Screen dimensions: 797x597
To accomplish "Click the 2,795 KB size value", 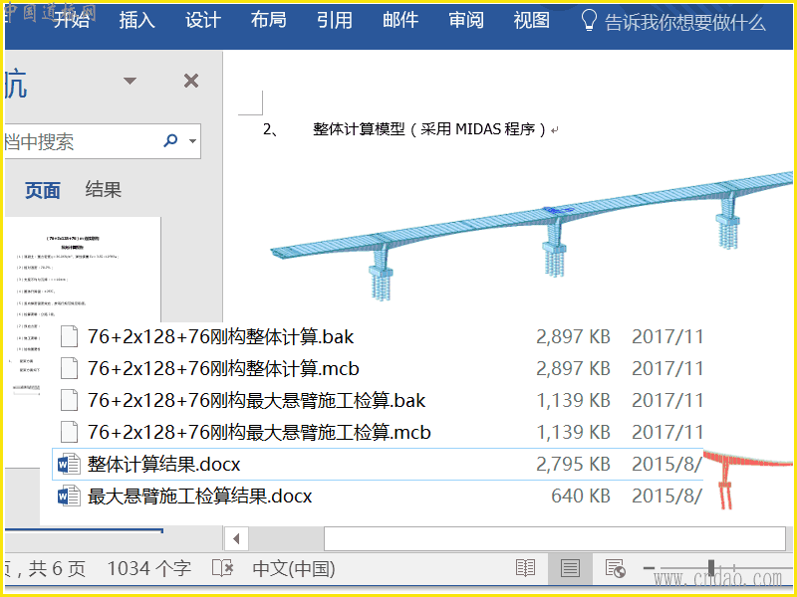I will click(574, 464).
